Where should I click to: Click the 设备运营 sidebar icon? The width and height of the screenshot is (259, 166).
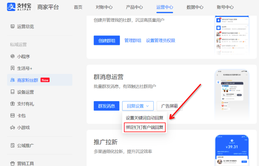coord(12,92)
